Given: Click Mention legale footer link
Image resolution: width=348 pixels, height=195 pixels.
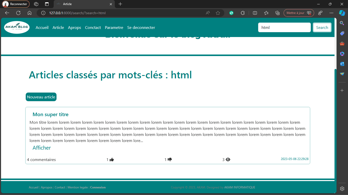Looking at the screenshot, I should coord(78,187).
